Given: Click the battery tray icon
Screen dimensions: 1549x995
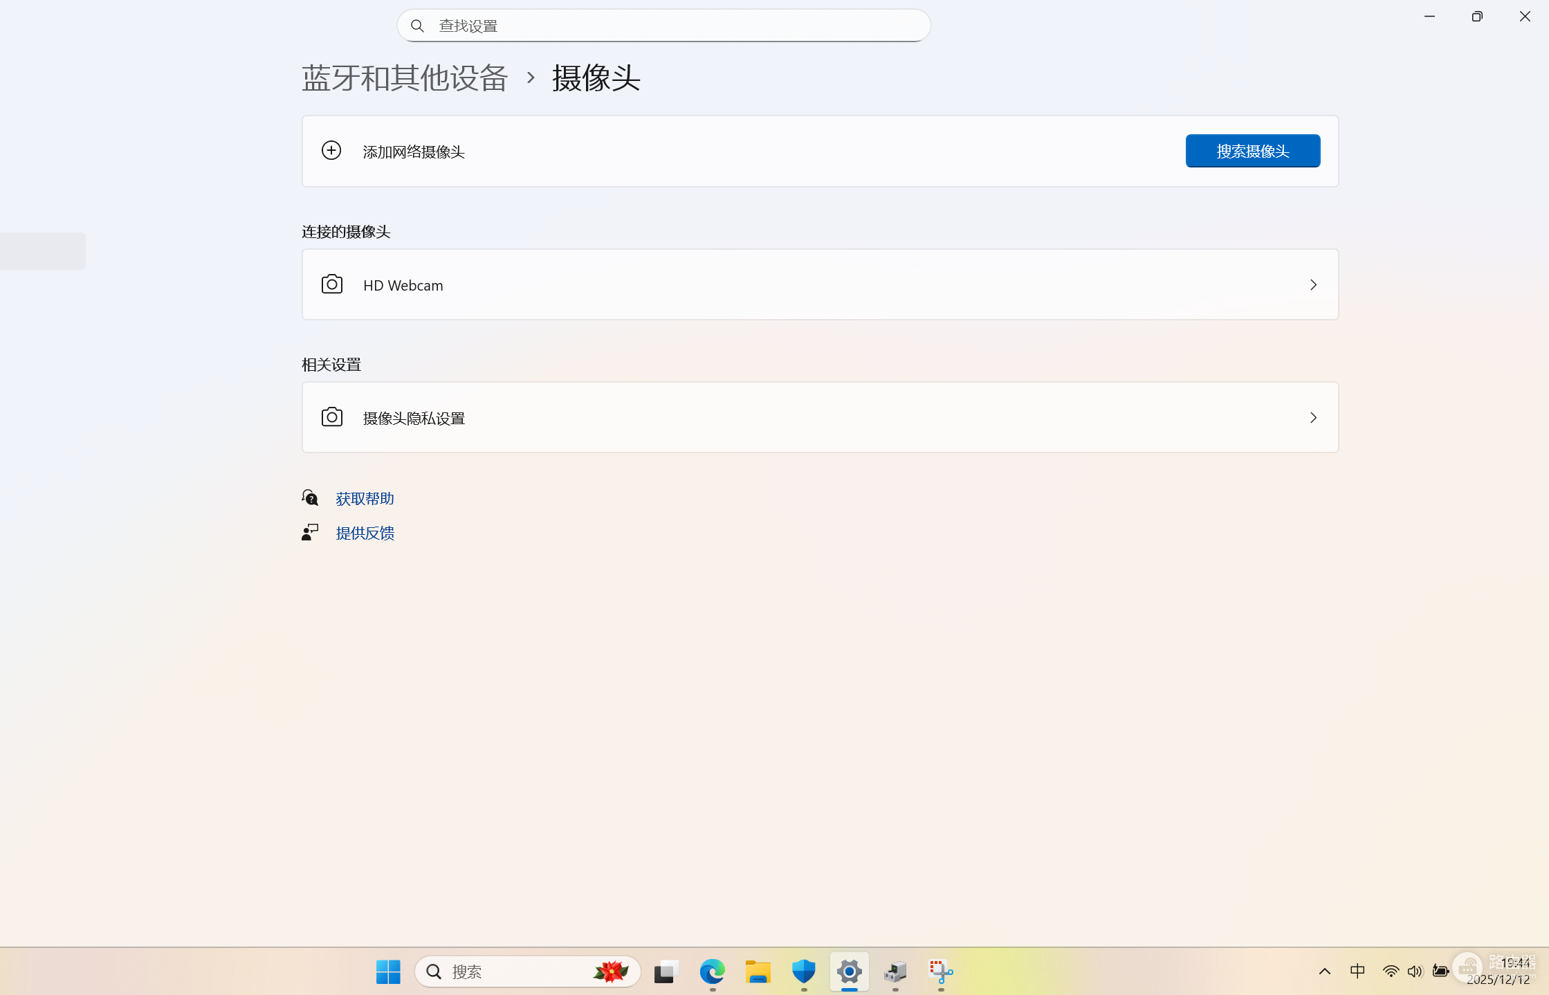Looking at the screenshot, I should (1440, 971).
